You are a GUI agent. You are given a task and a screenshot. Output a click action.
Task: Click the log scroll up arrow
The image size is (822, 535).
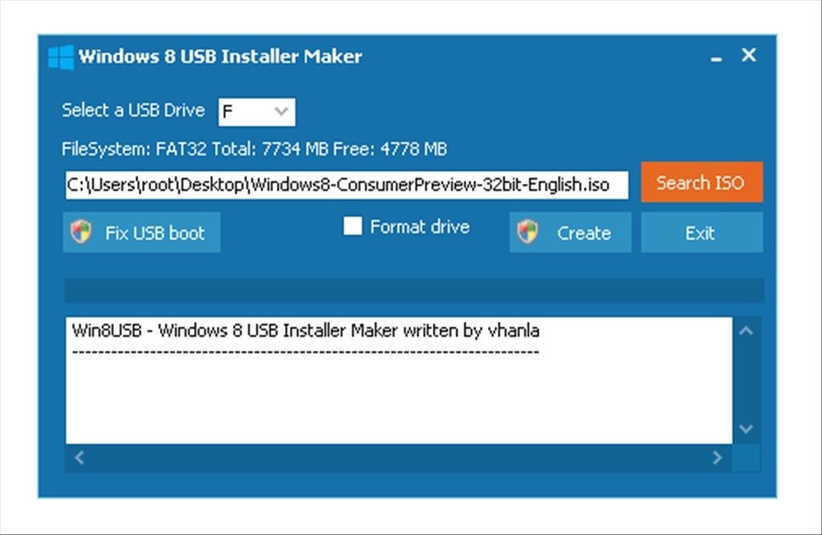click(x=746, y=330)
